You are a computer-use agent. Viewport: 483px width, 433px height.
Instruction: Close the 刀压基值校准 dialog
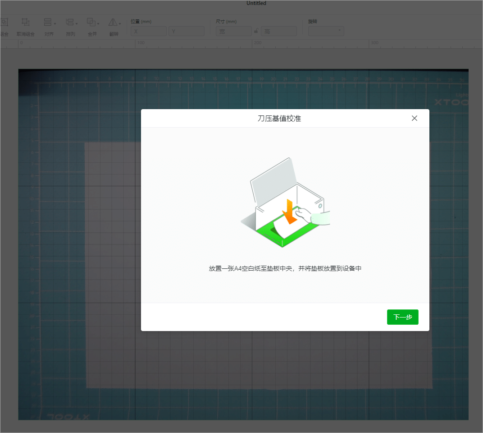coord(415,118)
